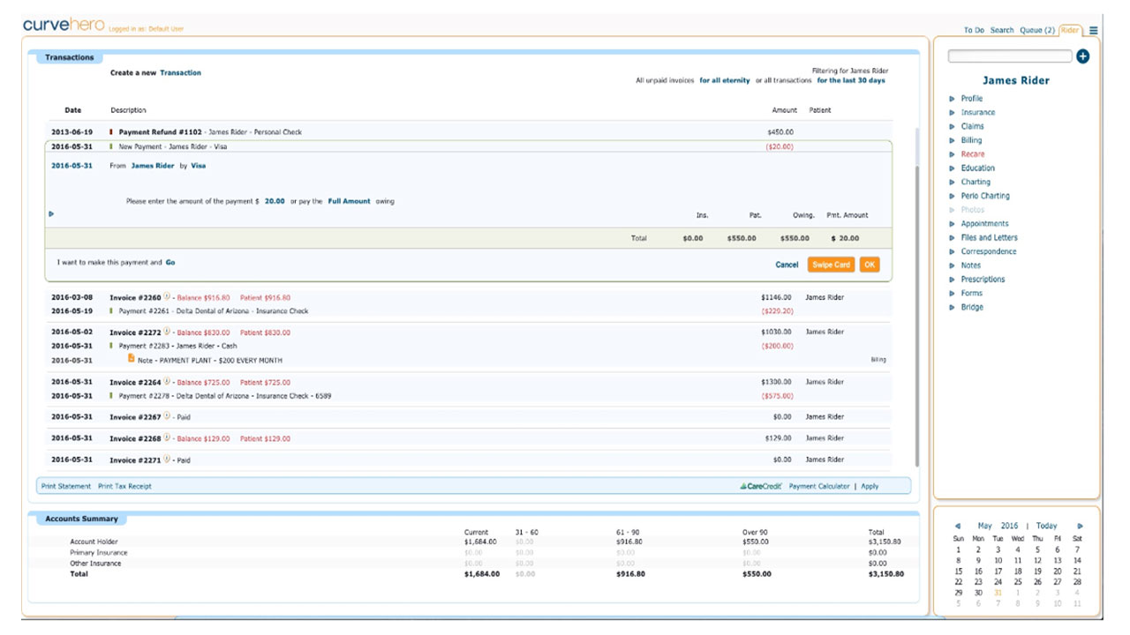Click the info icon beside Invoice #2267

(167, 416)
